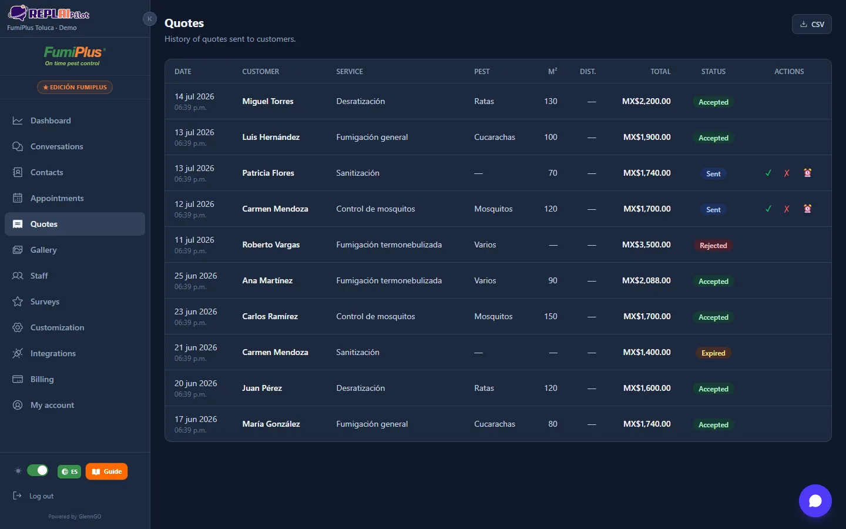
Task: Collapse the sidebar with the arrow button
Action: point(150,19)
